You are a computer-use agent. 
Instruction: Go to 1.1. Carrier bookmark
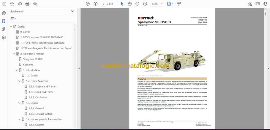coord(32,76)
